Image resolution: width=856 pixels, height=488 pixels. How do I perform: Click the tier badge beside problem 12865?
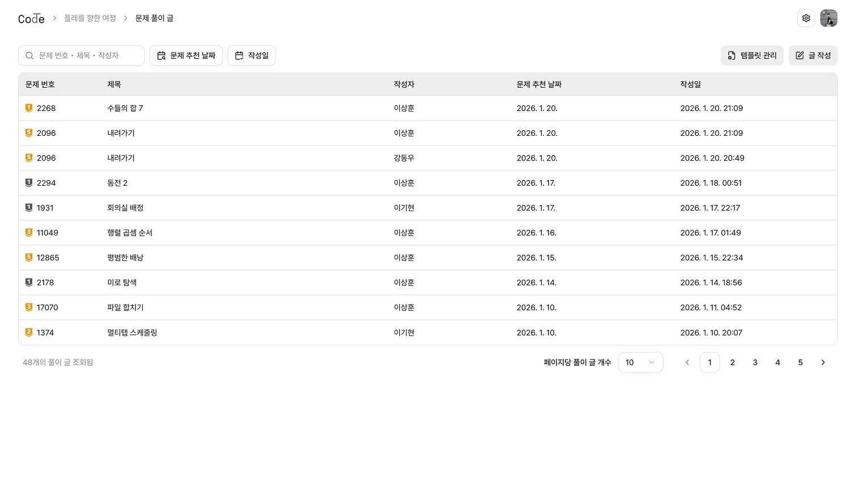(x=29, y=257)
